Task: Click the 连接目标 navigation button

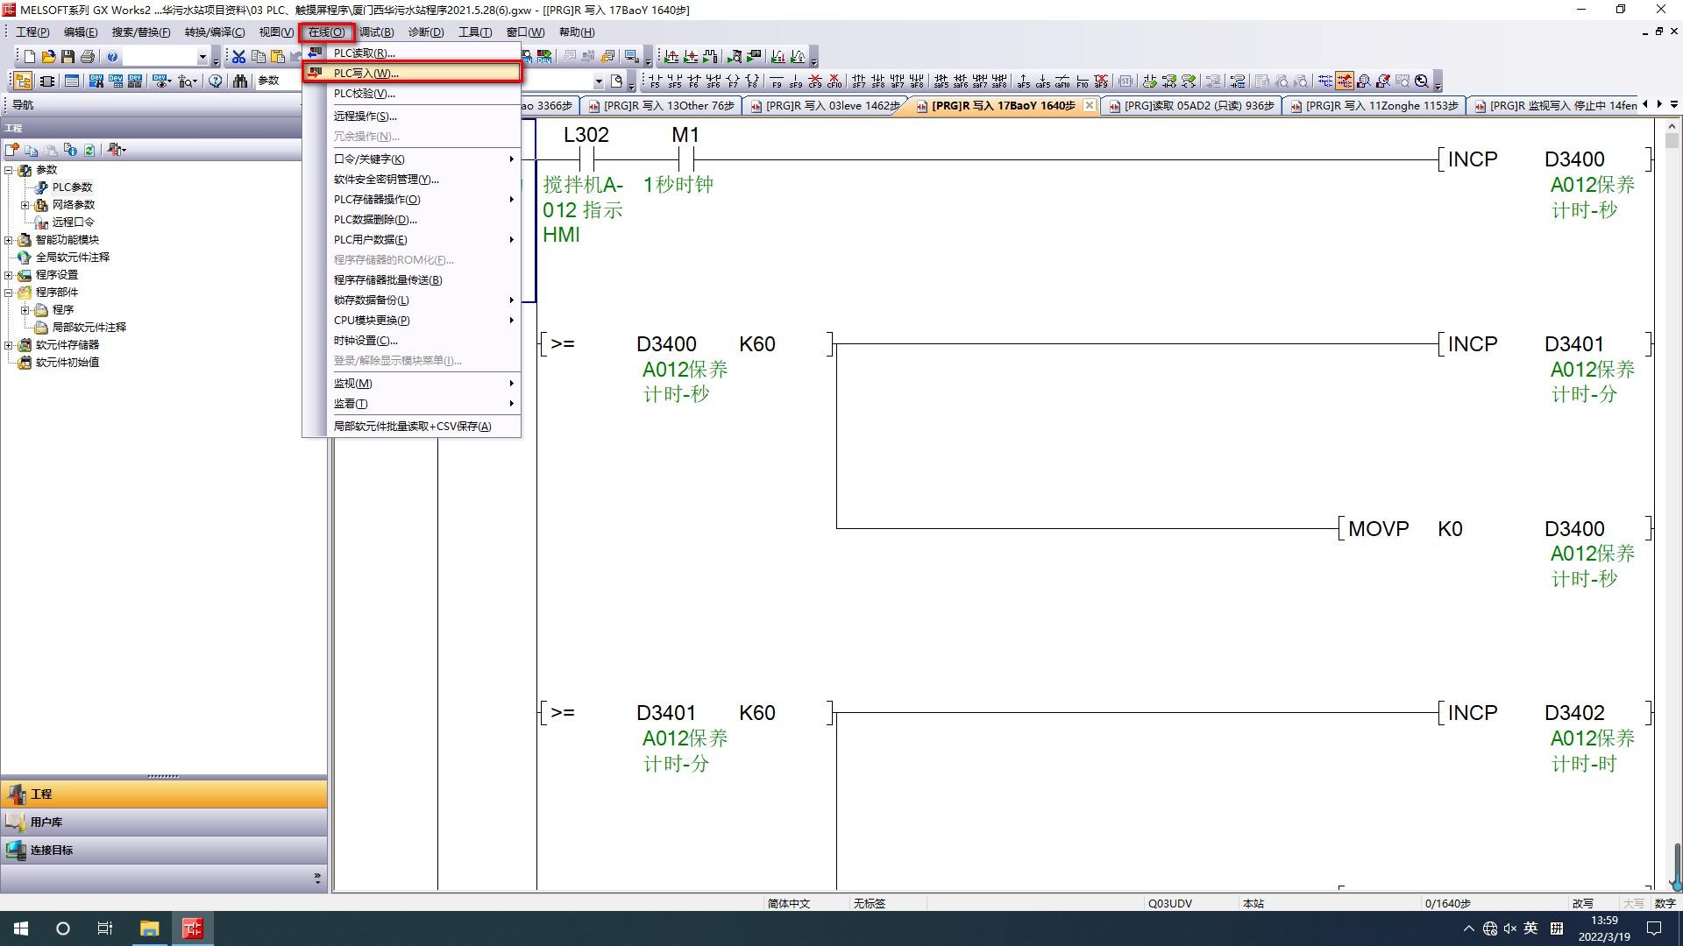Action: point(52,851)
